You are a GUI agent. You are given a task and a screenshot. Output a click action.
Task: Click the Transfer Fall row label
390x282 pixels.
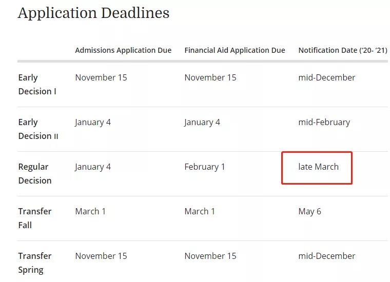click(x=35, y=218)
